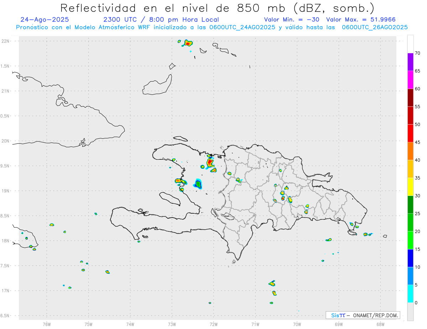Viewport: 427px width, 329px height.
Task: Click the 'Valor Max. = 51.9966' text
Action: [x=361, y=20]
